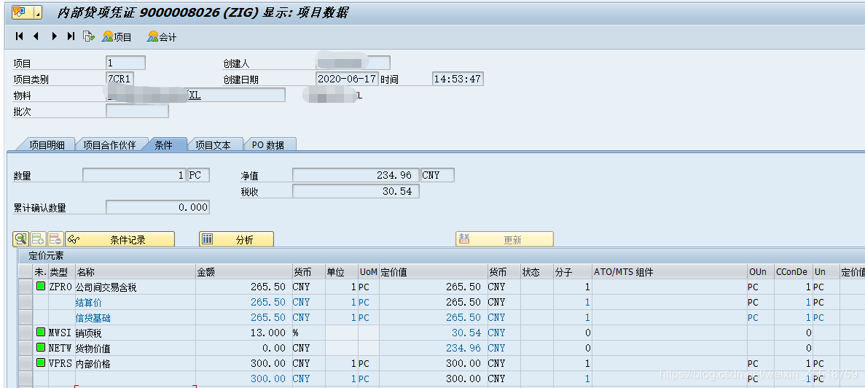Click the 累计确认数量 field 0.000
This screenshot has height=388, width=865.
point(157,208)
